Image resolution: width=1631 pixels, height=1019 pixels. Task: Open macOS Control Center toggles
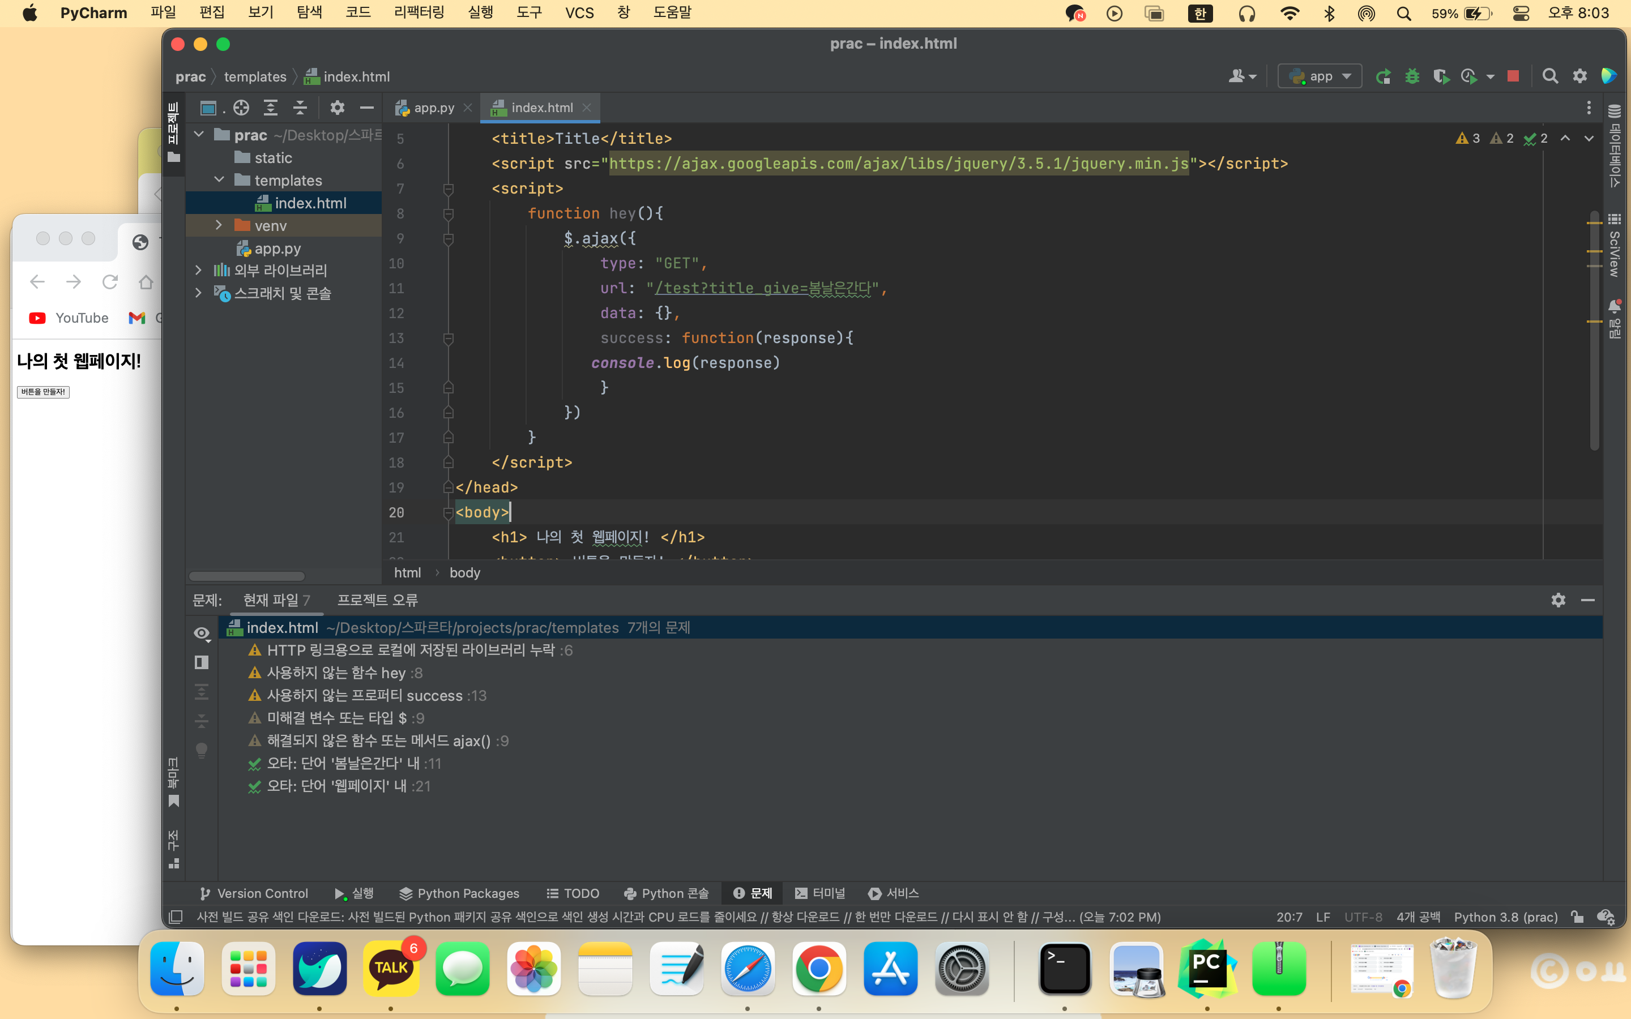pyautogui.click(x=1521, y=14)
